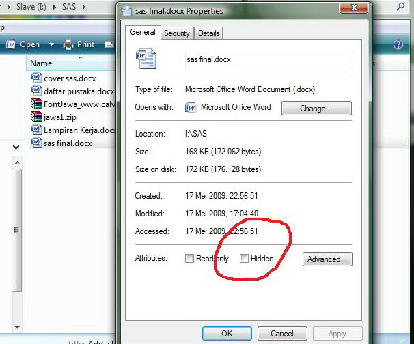Switch to the Details tab
The width and height of the screenshot is (414, 344).
pyautogui.click(x=209, y=33)
